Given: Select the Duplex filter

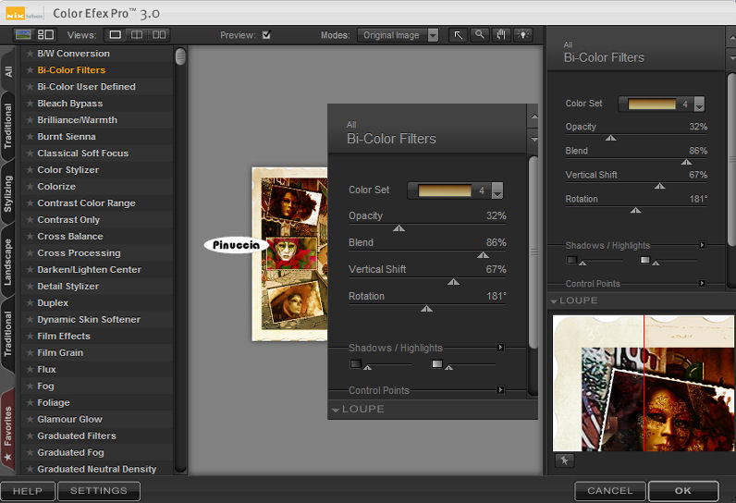Looking at the screenshot, I should (x=53, y=303).
